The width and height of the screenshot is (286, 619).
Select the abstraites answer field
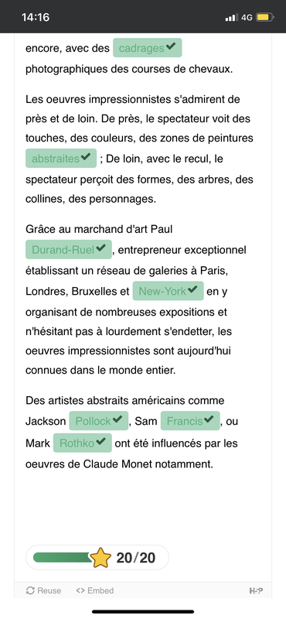click(x=61, y=159)
